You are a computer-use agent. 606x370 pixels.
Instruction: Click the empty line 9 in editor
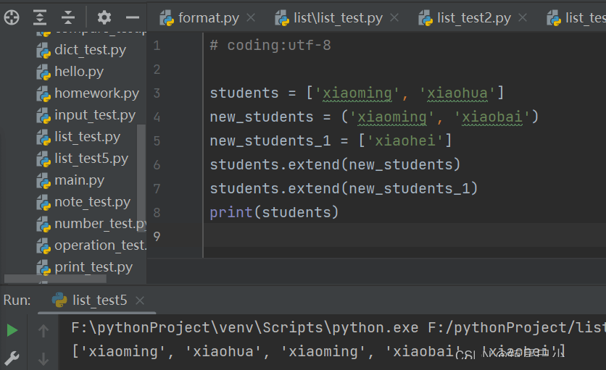(x=404, y=236)
